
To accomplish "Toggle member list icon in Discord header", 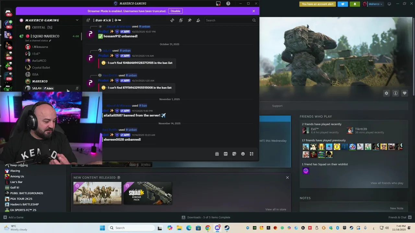I will (x=198, y=20).
